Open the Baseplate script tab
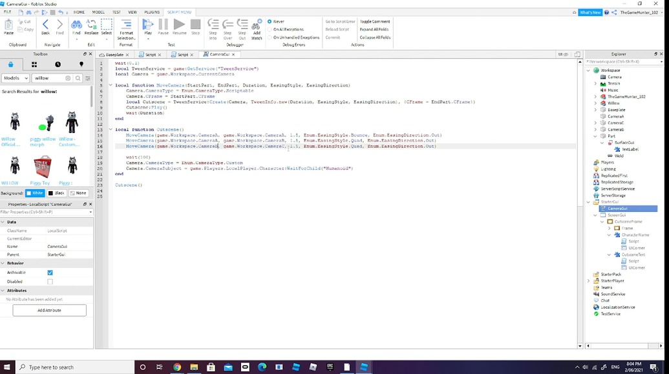This screenshot has height=374, width=669. click(x=114, y=54)
